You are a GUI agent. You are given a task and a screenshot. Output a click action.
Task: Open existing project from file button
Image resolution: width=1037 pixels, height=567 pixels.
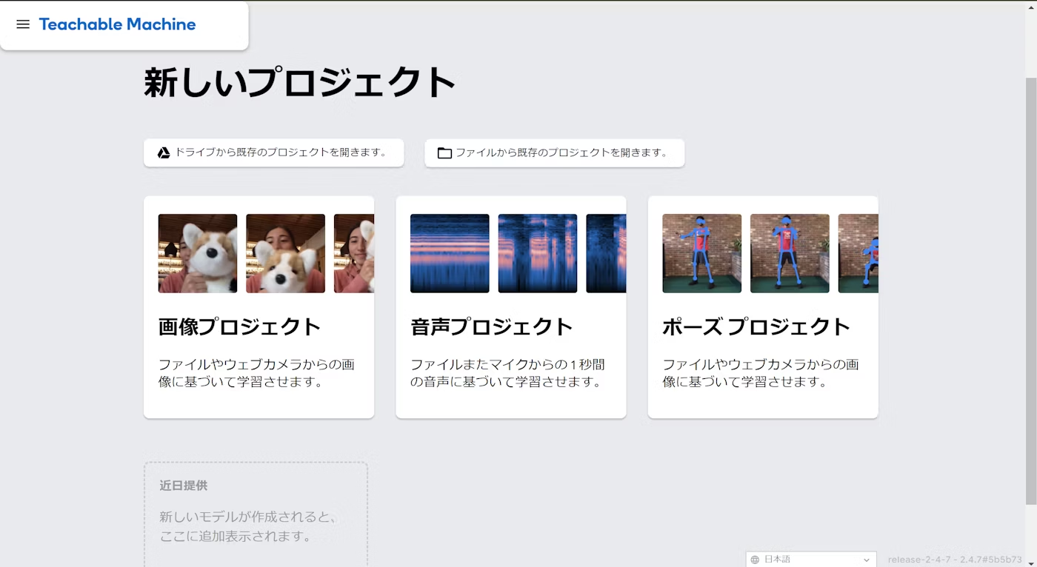coord(554,152)
